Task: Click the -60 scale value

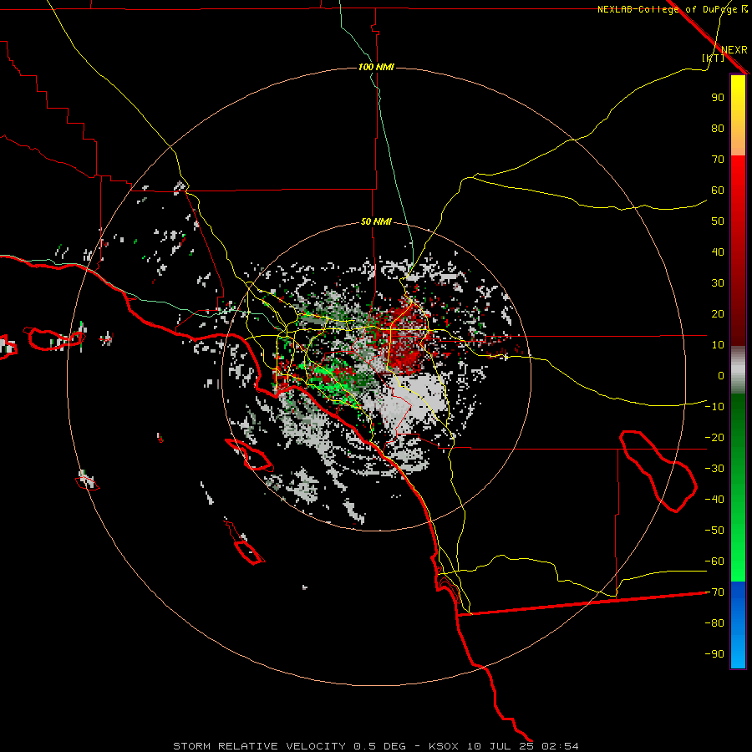Action: point(714,561)
